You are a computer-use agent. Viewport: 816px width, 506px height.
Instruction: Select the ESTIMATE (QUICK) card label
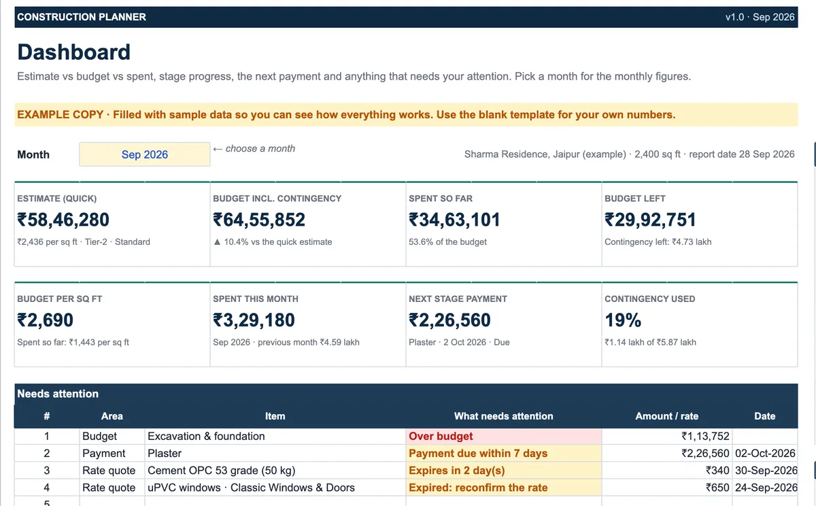point(56,199)
